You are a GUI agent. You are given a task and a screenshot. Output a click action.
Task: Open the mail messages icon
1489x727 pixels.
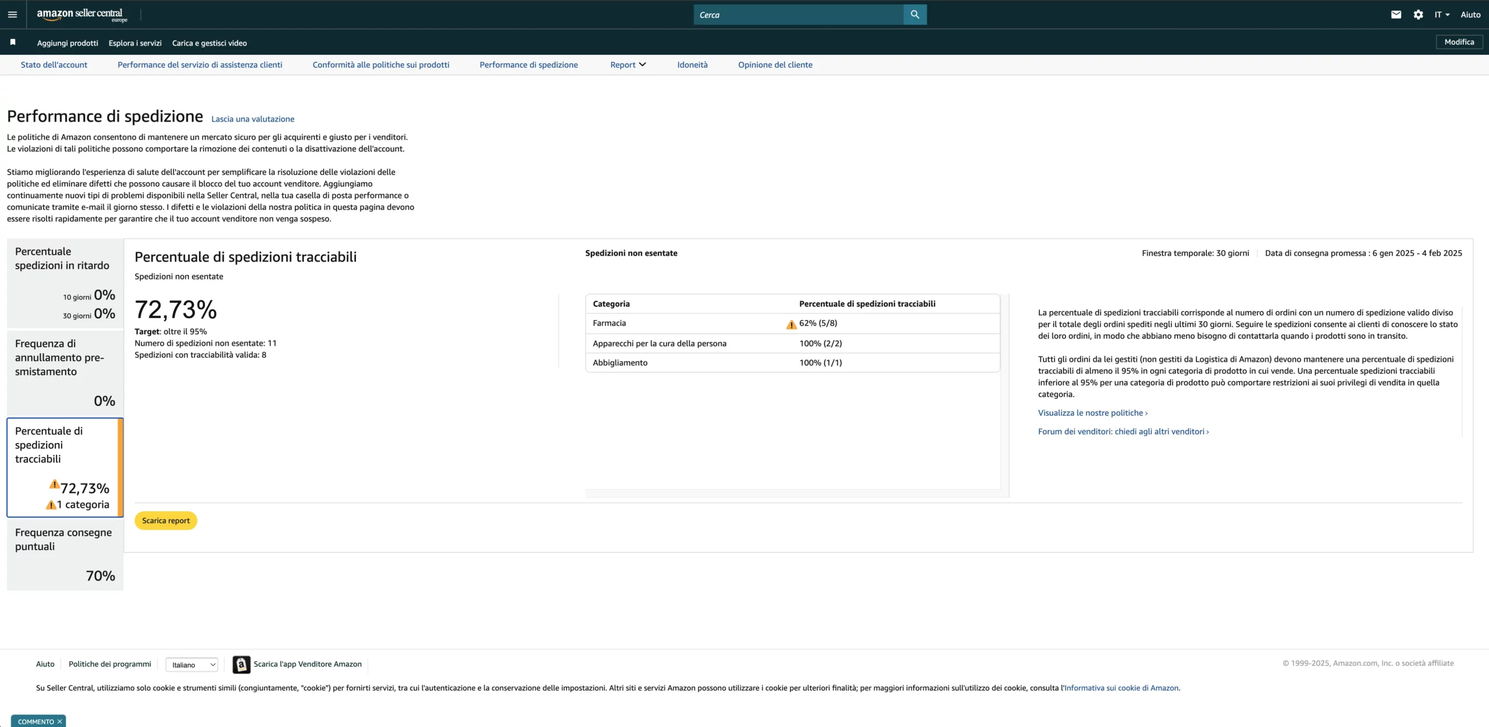point(1396,15)
